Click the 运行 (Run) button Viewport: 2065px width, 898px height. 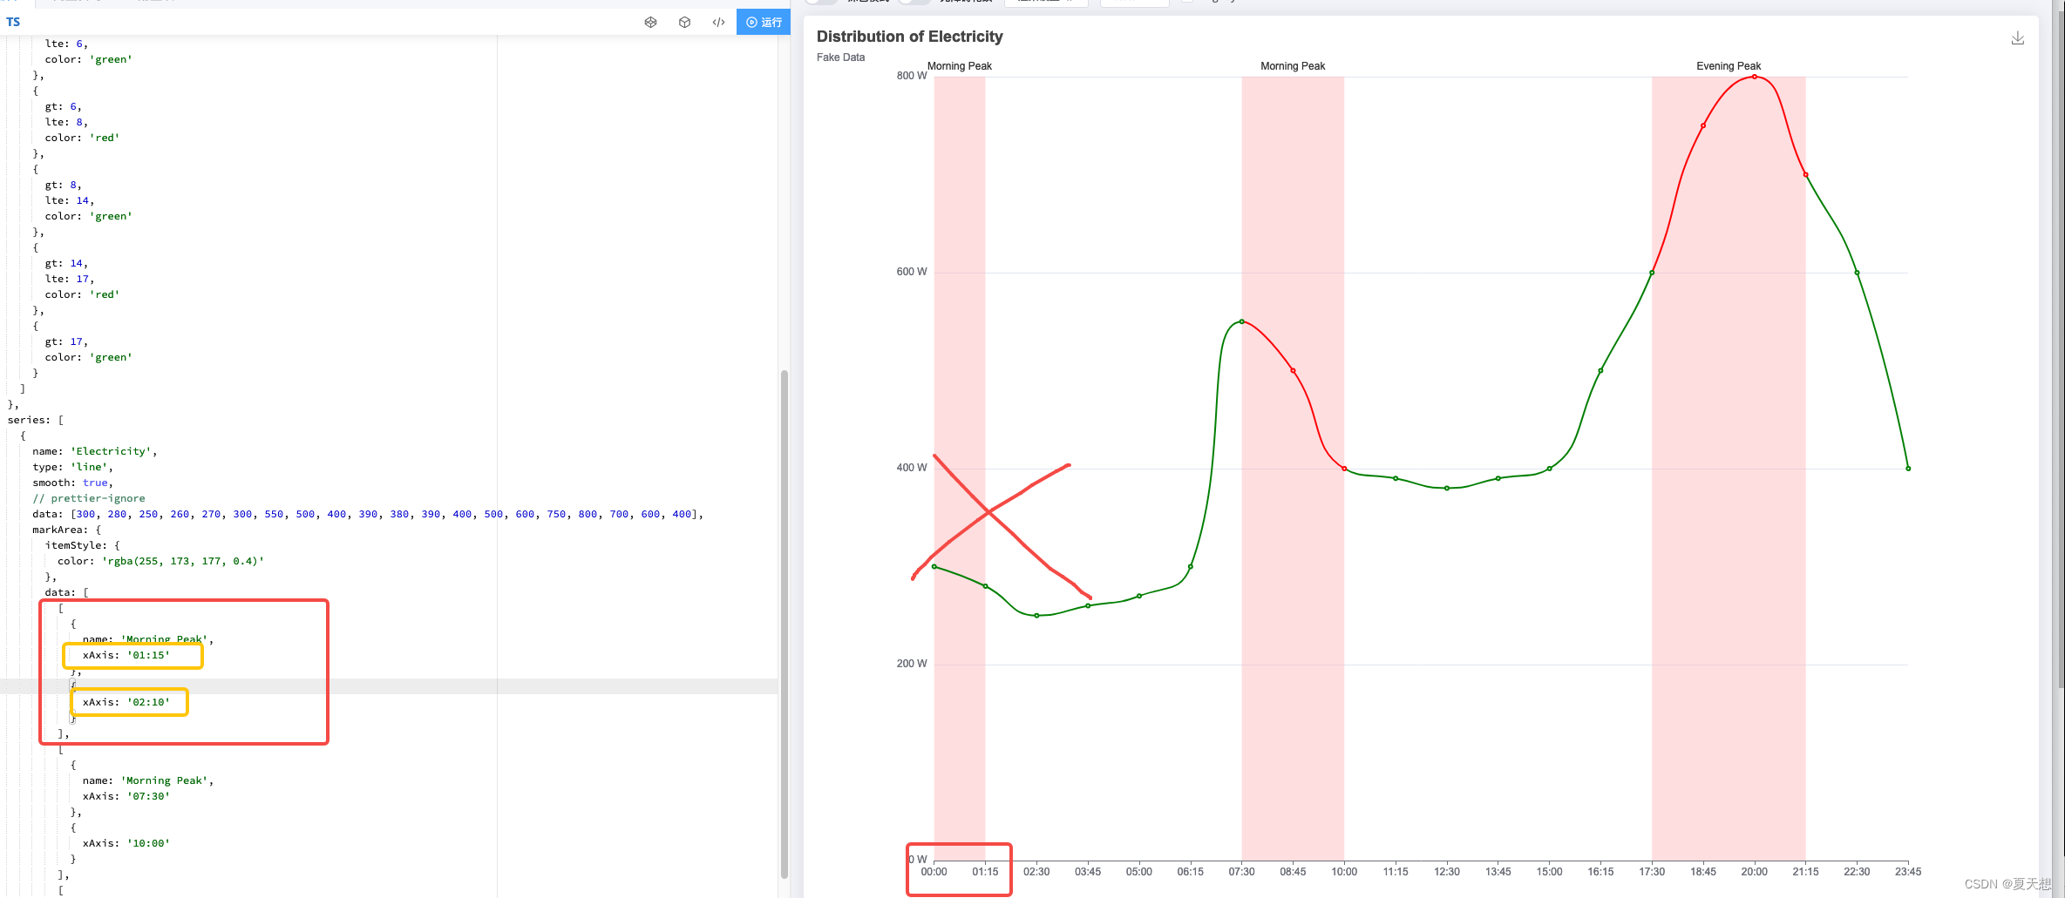coord(763,22)
